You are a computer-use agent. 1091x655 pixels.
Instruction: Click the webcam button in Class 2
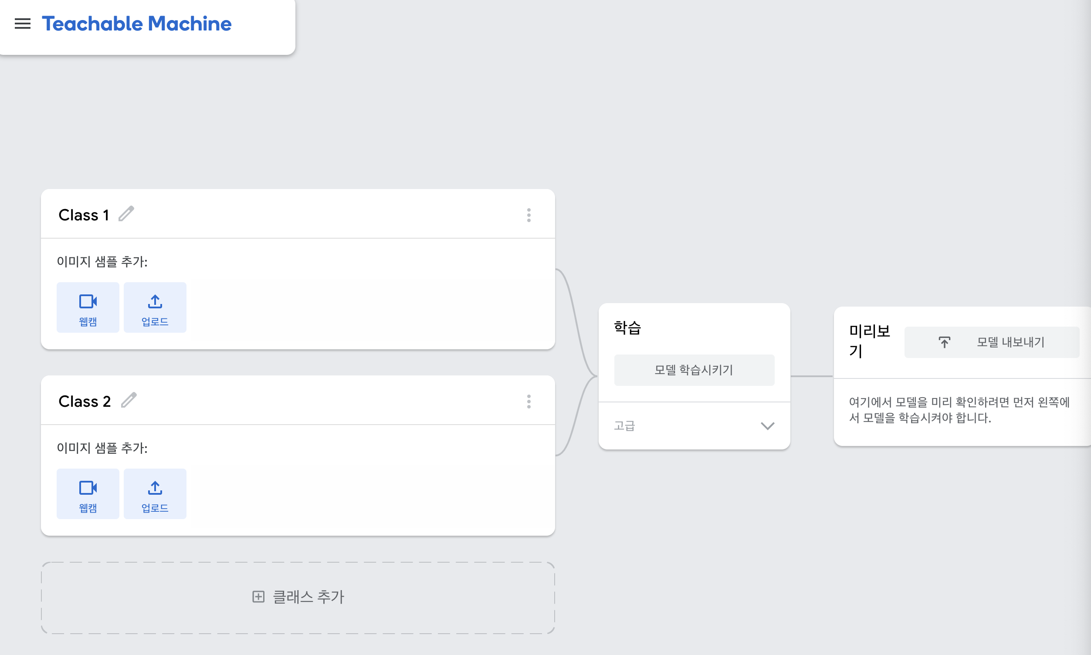tap(88, 494)
